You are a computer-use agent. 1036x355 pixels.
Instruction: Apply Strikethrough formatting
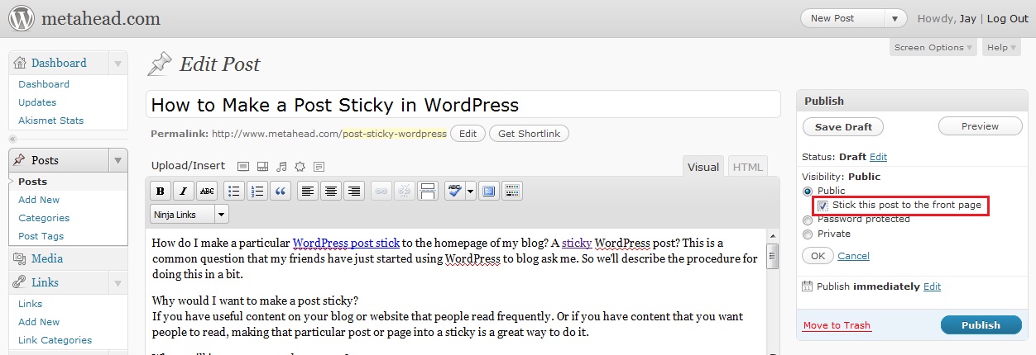pos(207,191)
